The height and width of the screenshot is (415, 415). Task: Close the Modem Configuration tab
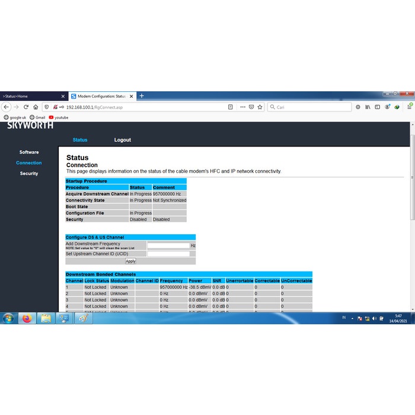[x=131, y=96]
